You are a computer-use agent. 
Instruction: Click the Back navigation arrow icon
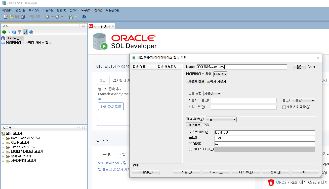(47, 17)
